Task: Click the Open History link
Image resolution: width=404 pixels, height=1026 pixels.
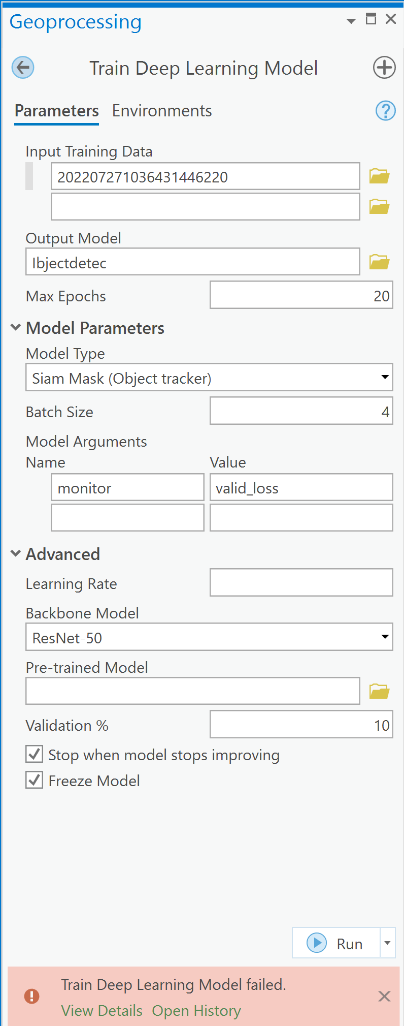Action: (x=196, y=1011)
